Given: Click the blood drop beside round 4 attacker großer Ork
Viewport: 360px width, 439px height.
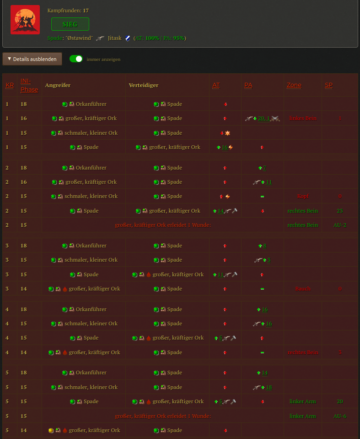Looking at the screenshot, I should [65, 352].
